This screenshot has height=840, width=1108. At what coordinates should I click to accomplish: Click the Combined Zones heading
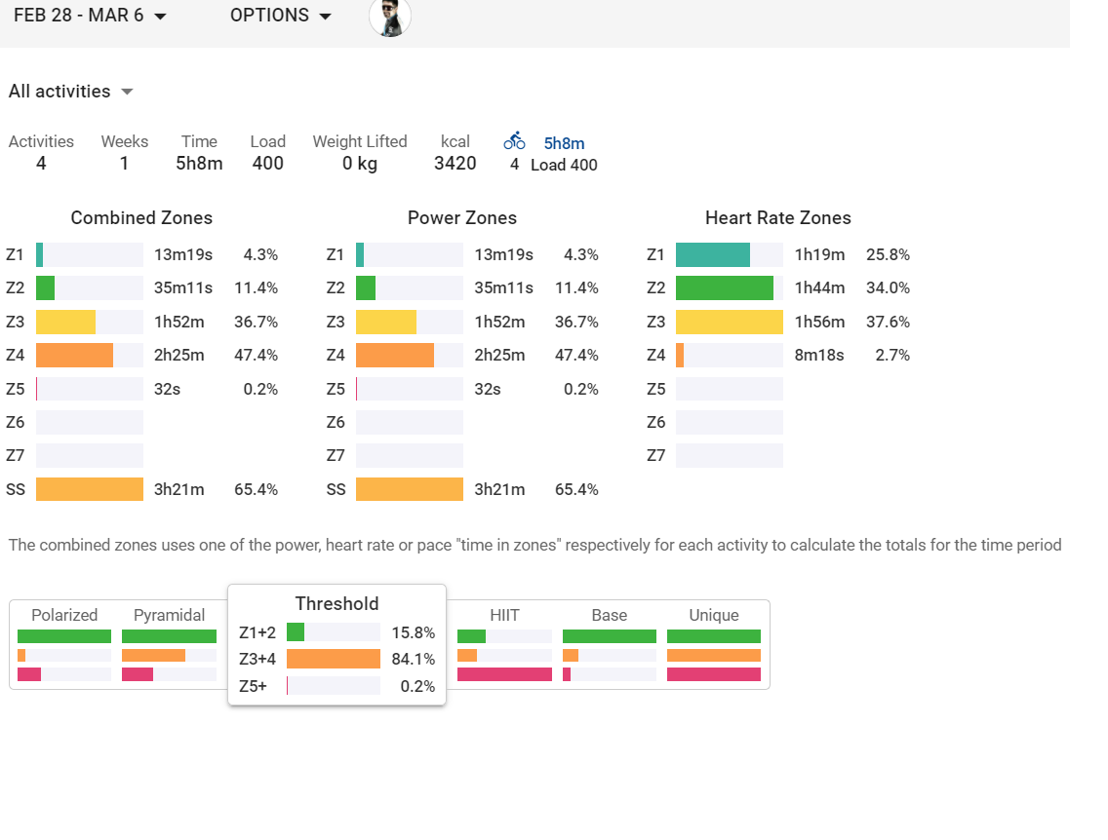[x=141, y=218]
